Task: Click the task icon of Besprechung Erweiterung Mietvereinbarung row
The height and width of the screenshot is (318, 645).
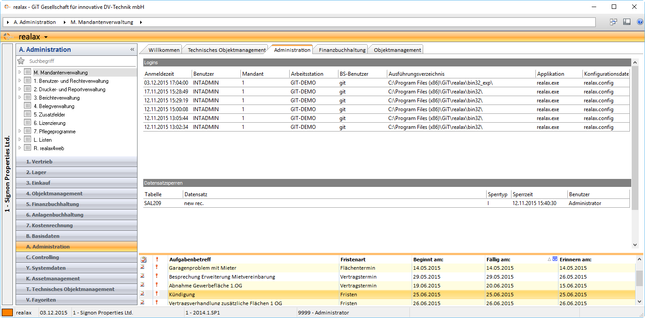Action: [x=143, y=276]
